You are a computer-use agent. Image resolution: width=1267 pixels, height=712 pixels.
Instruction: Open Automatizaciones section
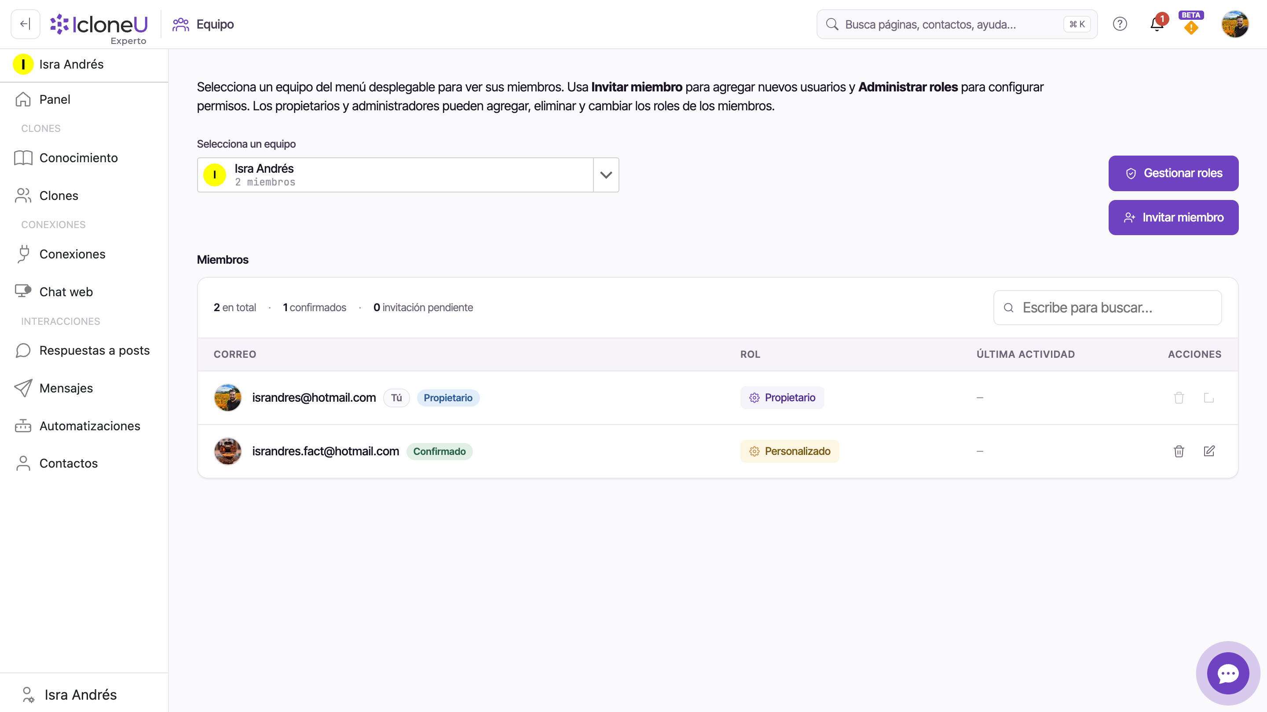[x=84, y=426]
